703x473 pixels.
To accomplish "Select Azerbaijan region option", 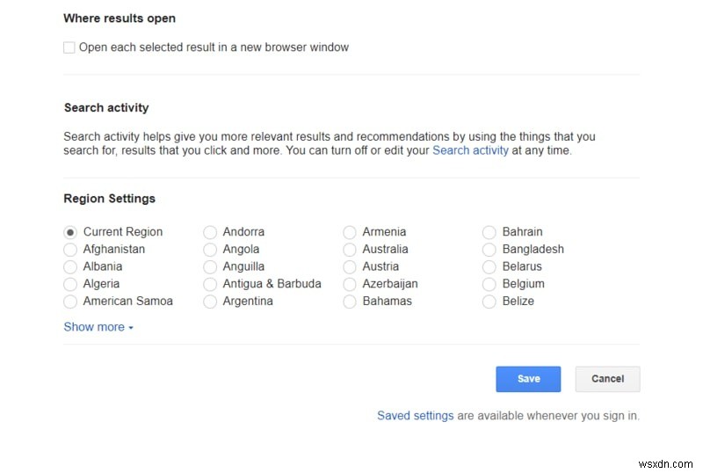I will 350,284.
